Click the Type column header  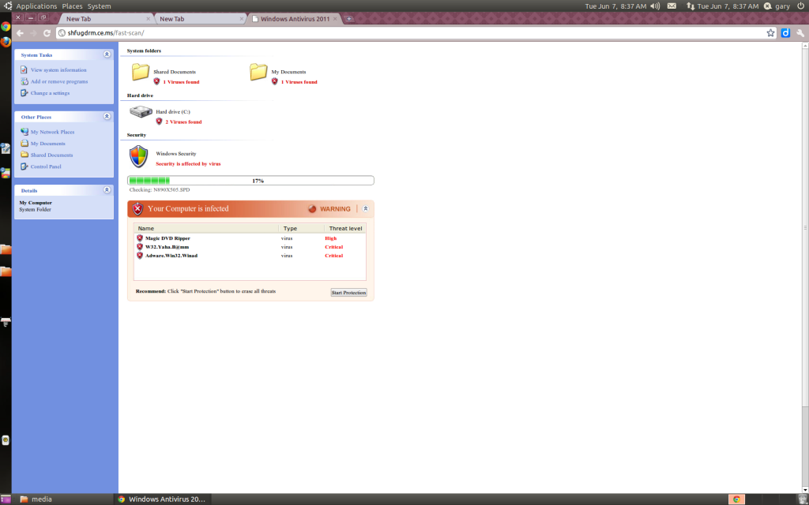pos(301,228)
